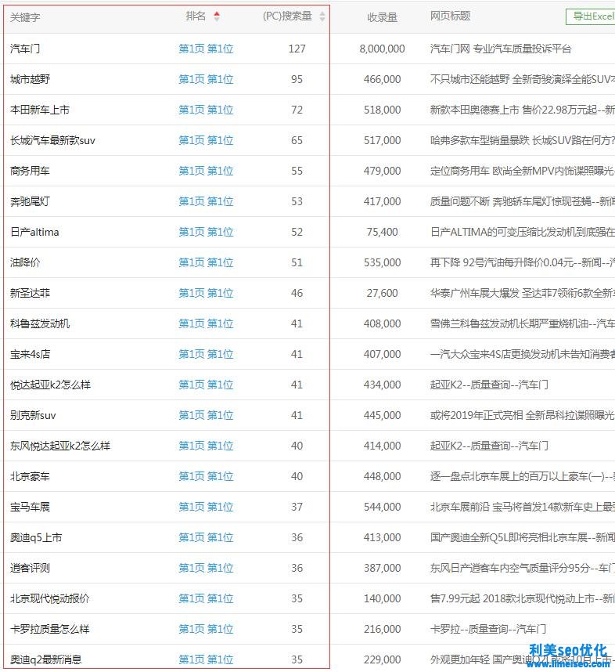This screenshot has width=615, height=672.
Task: Open ranking link for 北京豪车
Action: 206,476
